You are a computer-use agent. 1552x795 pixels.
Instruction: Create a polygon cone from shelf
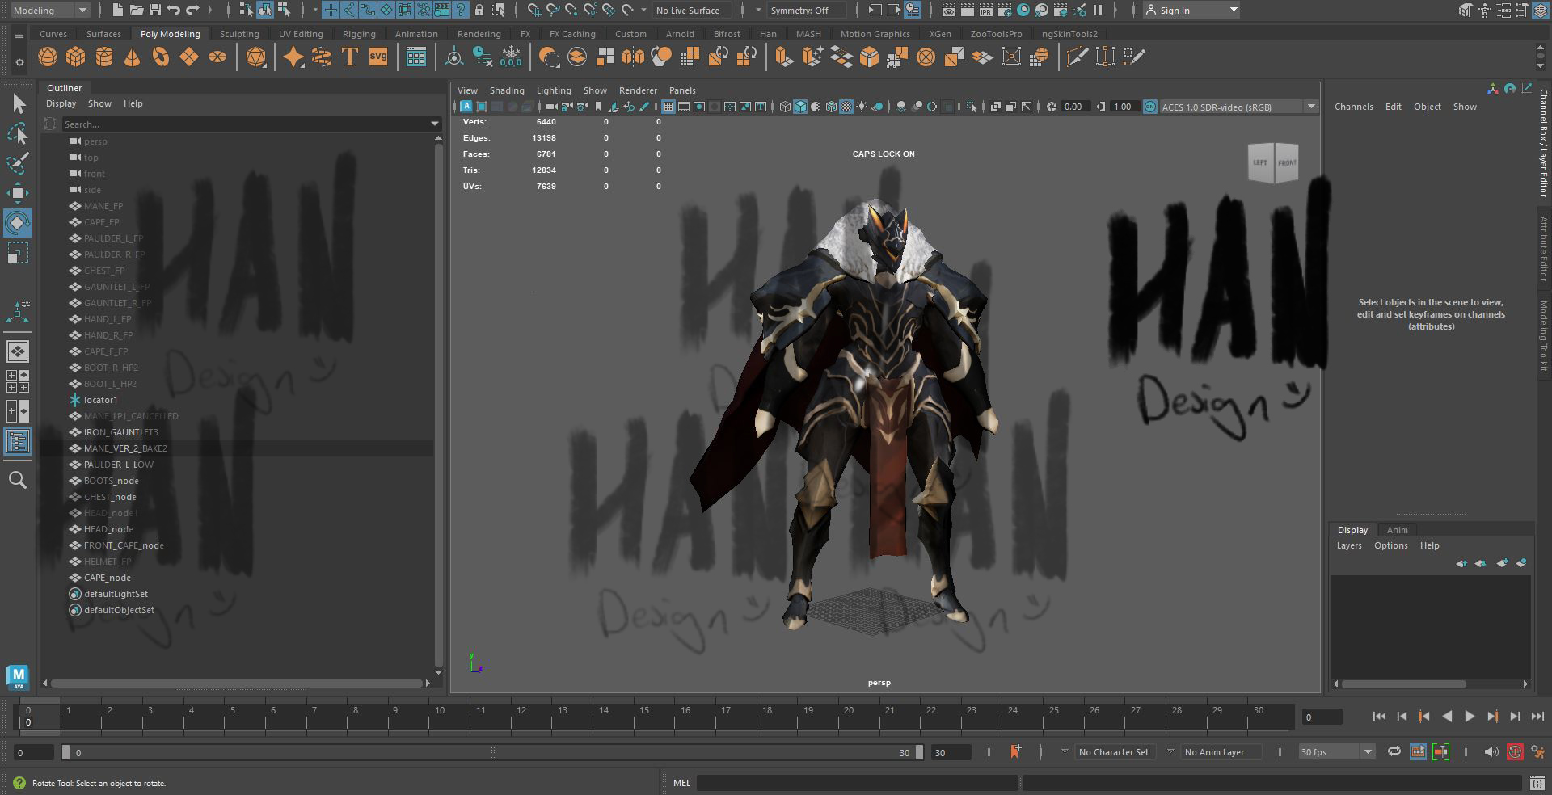(x=132, y=57)
